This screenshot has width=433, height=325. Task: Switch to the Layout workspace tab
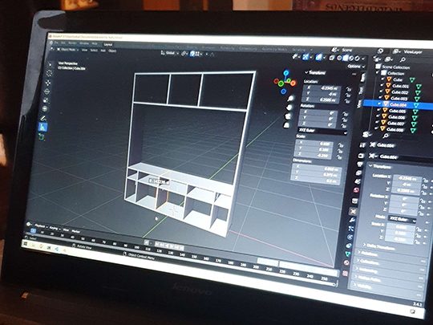point(108,44)
